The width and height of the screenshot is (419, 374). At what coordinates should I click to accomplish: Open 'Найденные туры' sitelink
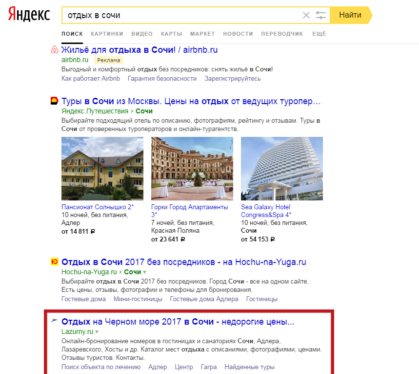pyautogui.click(x=250, y=367)
